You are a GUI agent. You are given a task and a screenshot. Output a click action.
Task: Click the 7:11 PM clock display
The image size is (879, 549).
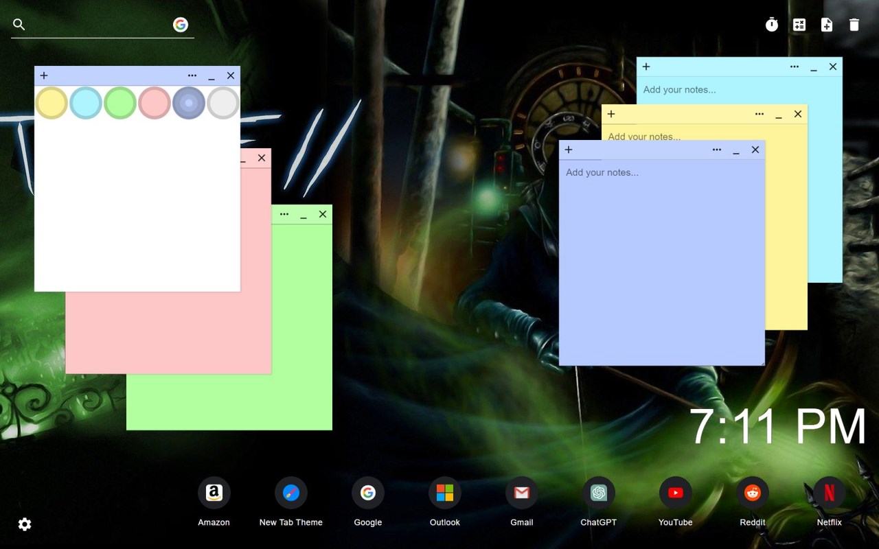777,427
